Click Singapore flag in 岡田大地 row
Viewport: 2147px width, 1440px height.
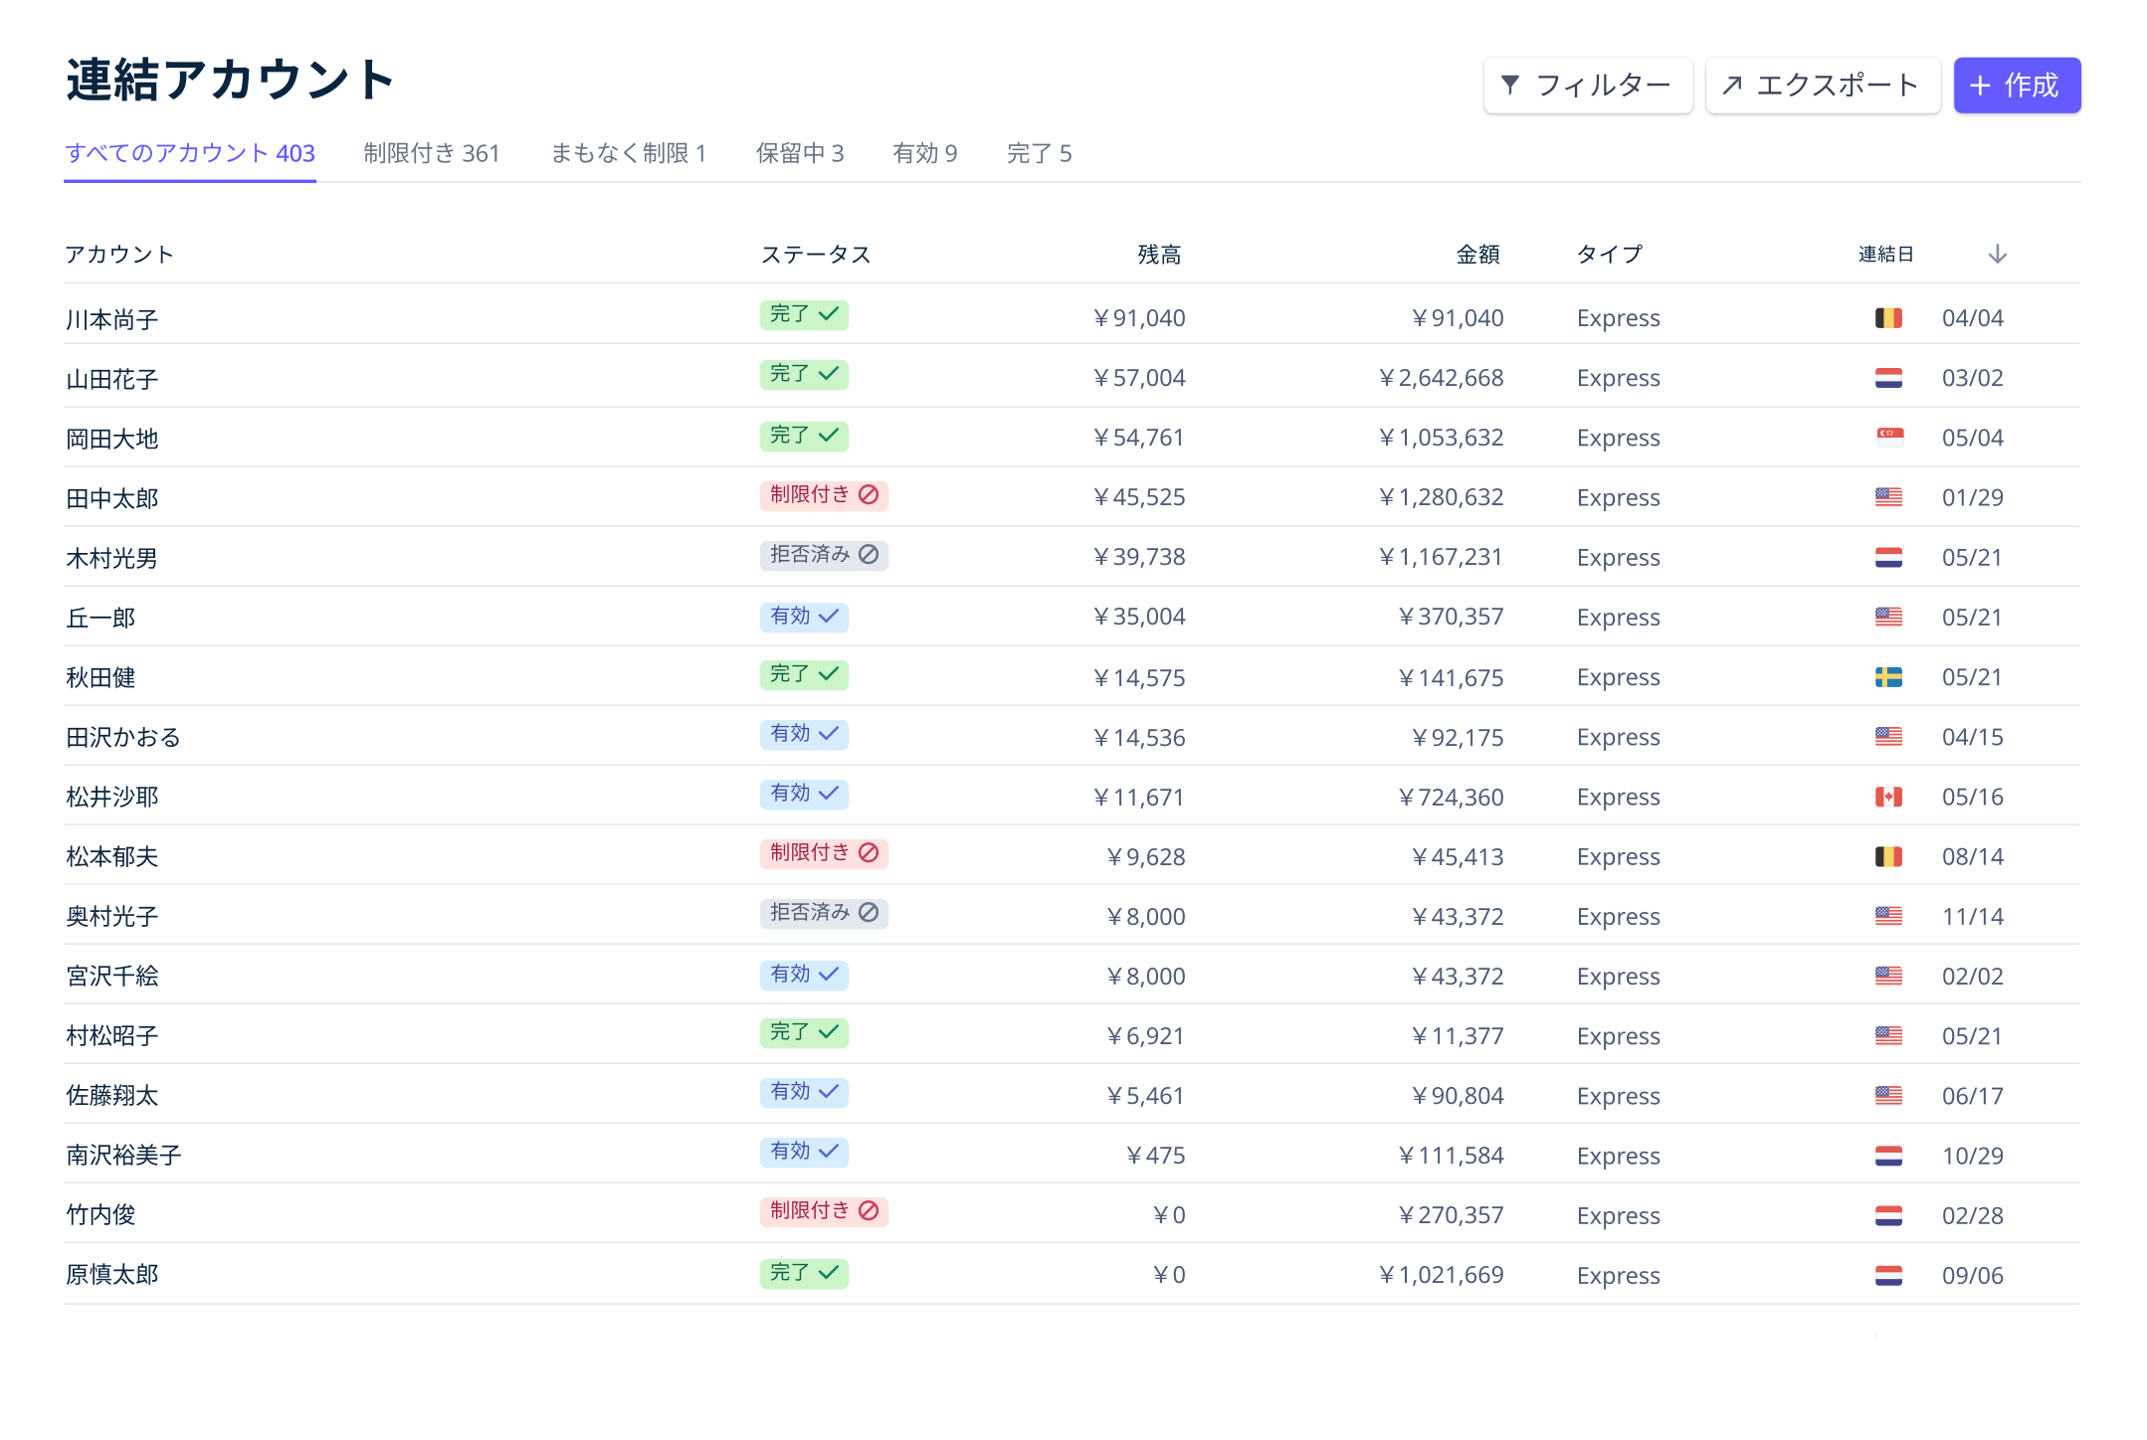click(1888, 438)
